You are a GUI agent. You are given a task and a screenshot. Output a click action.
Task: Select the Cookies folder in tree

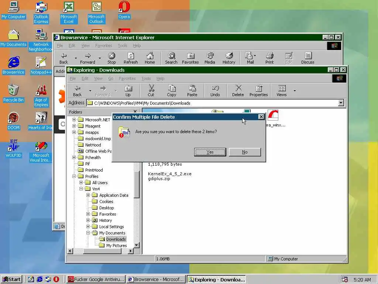point(106,202)
